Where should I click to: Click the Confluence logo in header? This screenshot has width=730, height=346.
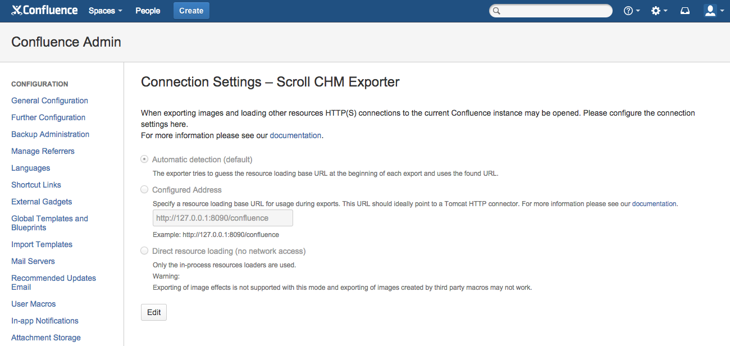(44, 11)
